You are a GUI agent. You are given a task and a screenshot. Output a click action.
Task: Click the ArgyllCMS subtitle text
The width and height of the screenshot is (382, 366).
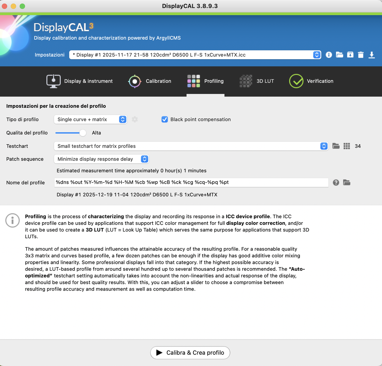107,38
